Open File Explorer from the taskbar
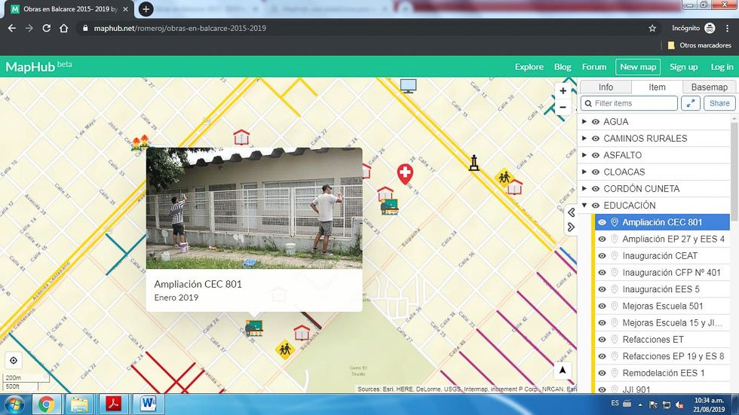 coord(79,404)
